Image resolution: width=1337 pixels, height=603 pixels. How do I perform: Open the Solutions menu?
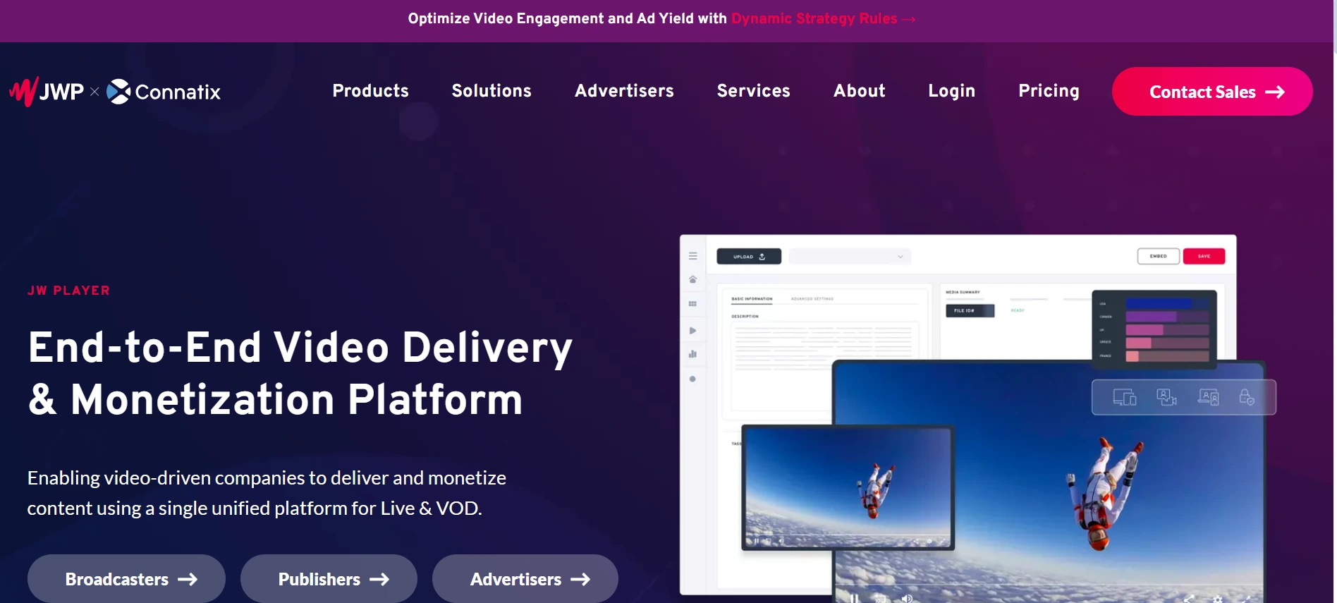492,91
